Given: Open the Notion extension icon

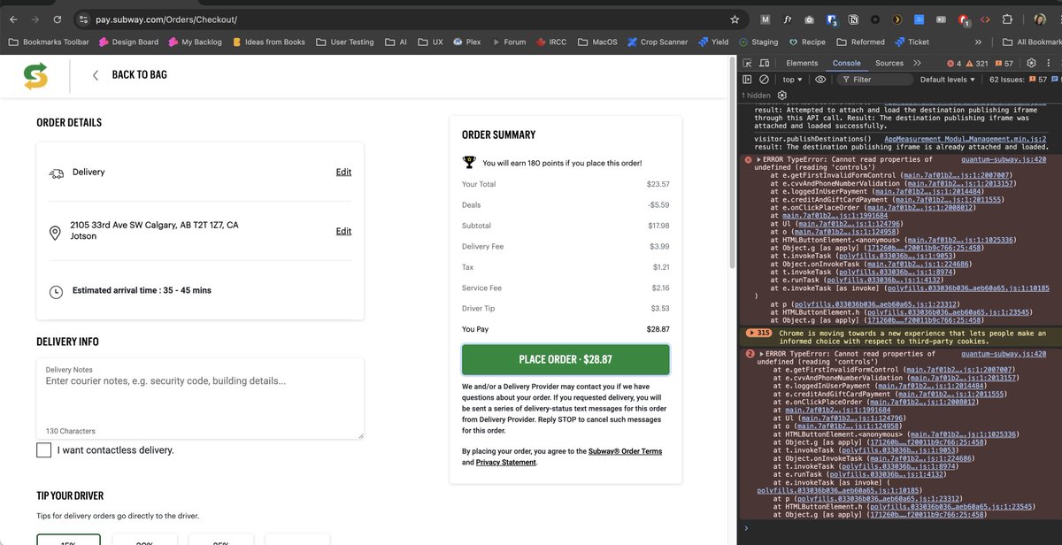Looking at the screenshot, I should click(853, 19).
